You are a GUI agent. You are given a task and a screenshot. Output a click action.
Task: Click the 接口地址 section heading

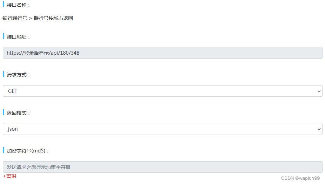click(19, 36)
